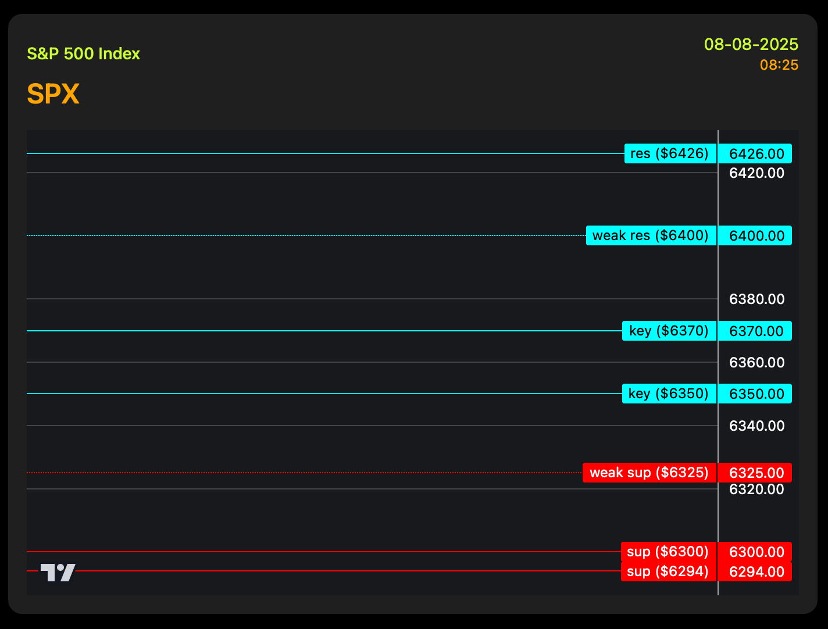Image resolution: width=828 pixels, height=629 pixels.
Task: Click the 6420.00 axis value
Action: 757,173
